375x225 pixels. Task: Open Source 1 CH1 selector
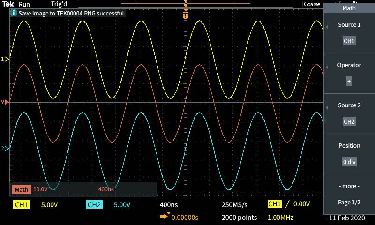(x=349, y=41)
